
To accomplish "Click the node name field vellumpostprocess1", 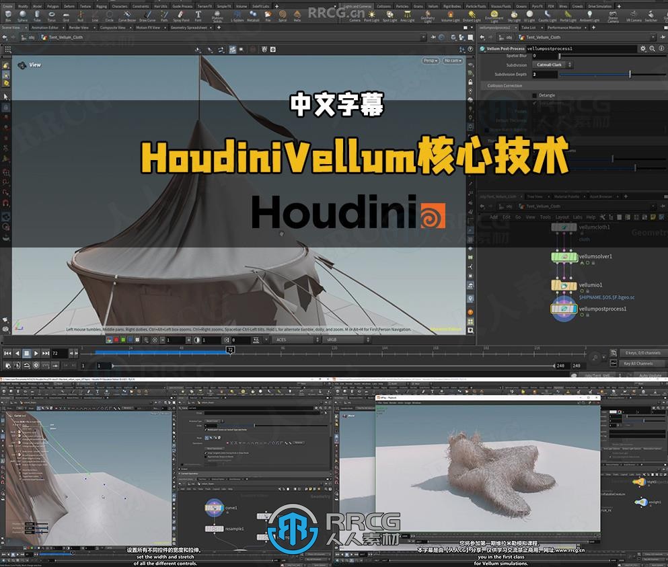I will pos(581,48).
